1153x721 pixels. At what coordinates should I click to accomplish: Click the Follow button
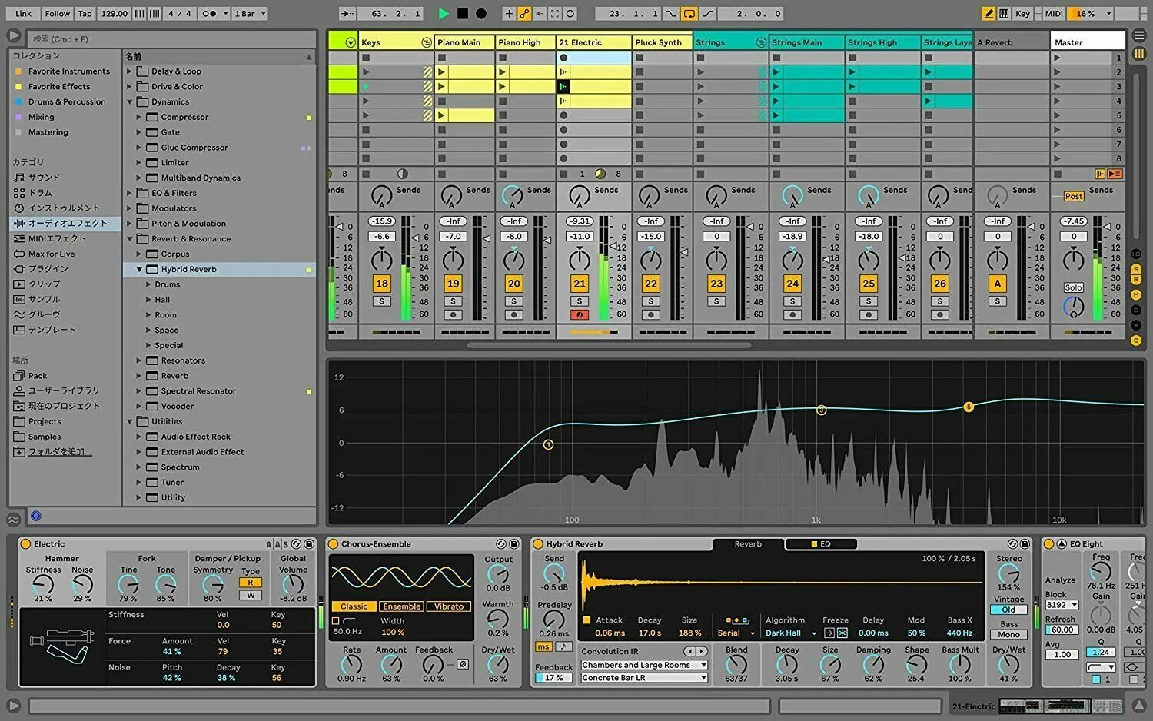(57, 14)
